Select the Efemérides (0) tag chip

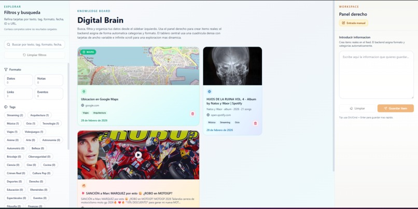pos(39,189)
